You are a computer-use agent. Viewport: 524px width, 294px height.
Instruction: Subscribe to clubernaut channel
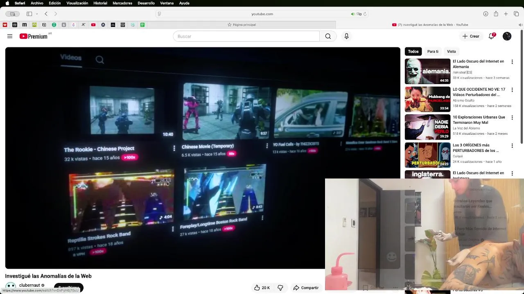(68, 288)
